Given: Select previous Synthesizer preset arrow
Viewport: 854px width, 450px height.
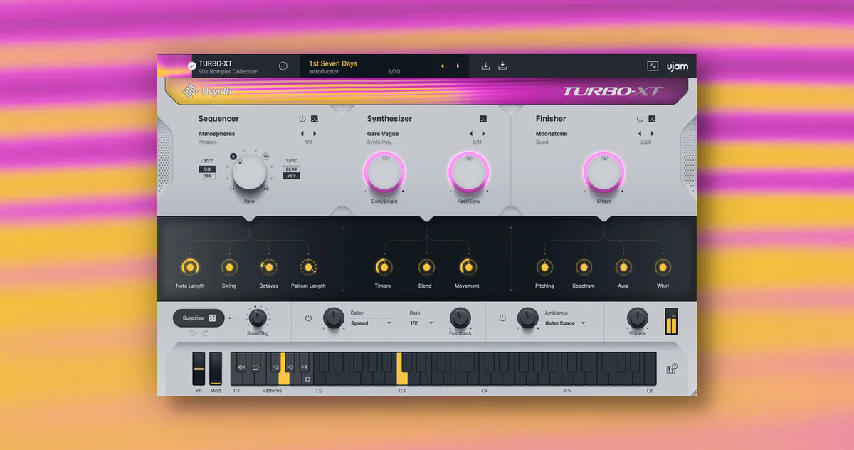Looking at the screenshot, I should pyautogui.click(x=470, y=134).
